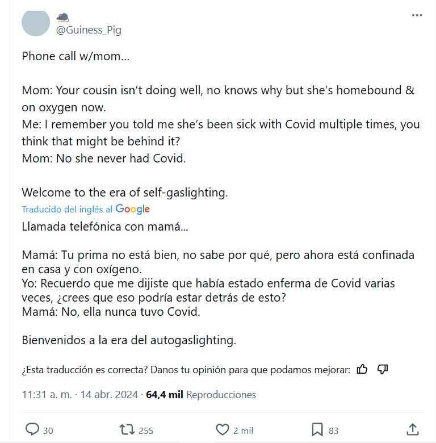Click the 11:31 a. m. timestamp
436x443 pixels.
[x=47, y=395]
